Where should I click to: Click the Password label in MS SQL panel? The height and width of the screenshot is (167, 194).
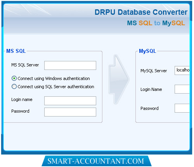(20, 111)
